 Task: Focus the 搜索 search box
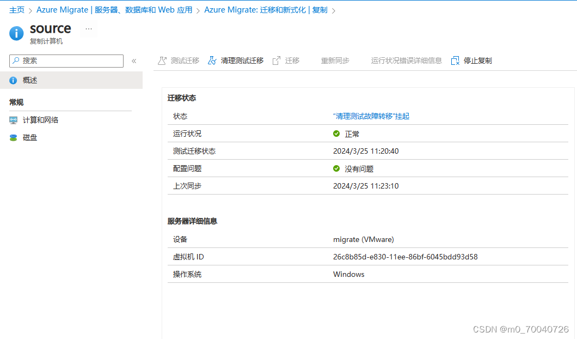coord(66,61)
